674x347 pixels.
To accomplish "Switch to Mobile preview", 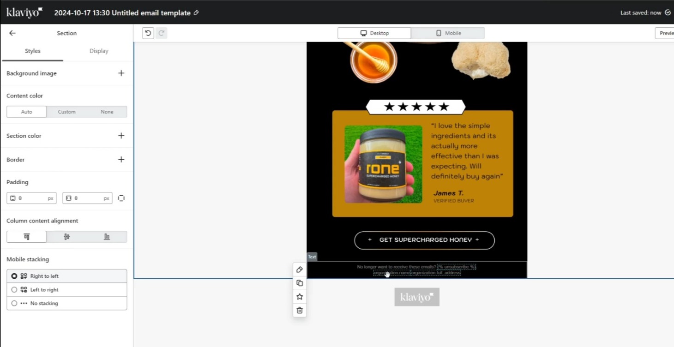I will (x=448, y=33).
